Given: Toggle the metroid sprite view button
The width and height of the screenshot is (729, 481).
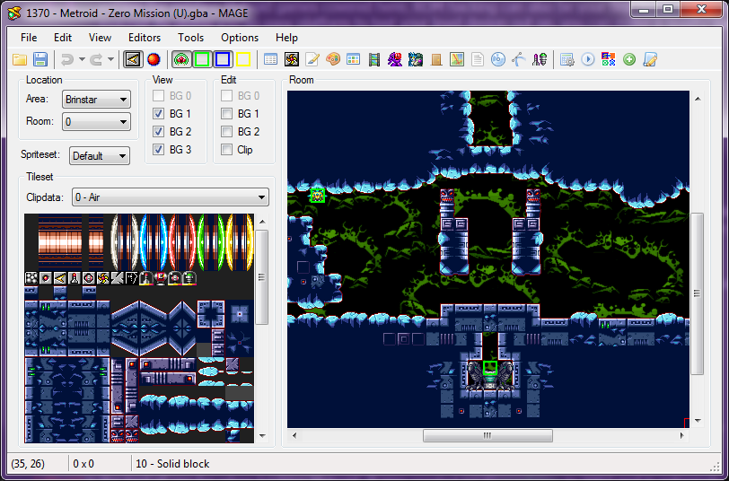Looking at the screenshot, I should 181,59.
